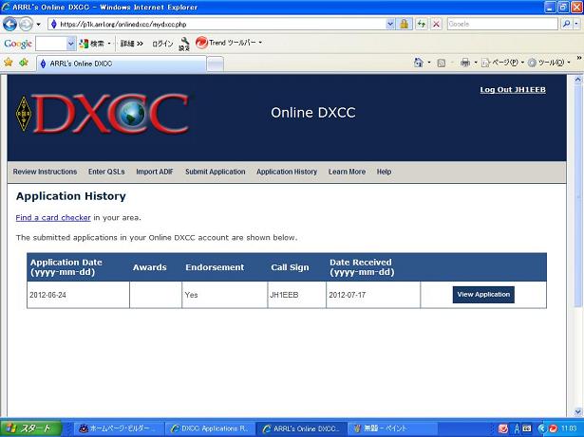Switch to ホームページ・ビルダー taskbar item
The width and height of the screenshot is (584, 437).
coord(118,428)
